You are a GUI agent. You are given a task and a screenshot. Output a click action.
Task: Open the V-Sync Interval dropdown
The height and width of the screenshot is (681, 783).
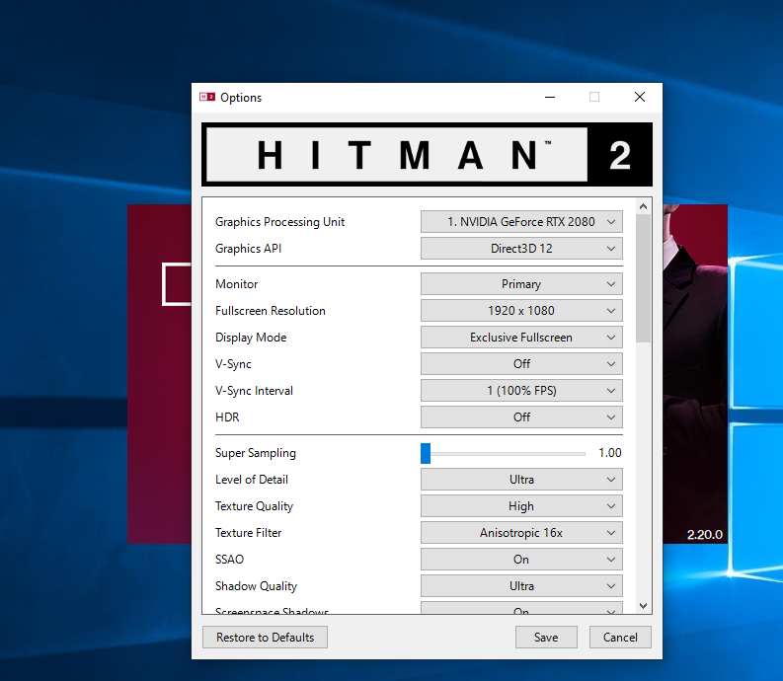pyautogui.click(x=521, y=391)
